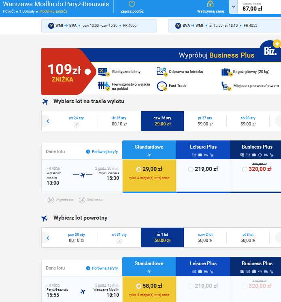Click Wyprzedano legend icon

[x=51, y=200]
